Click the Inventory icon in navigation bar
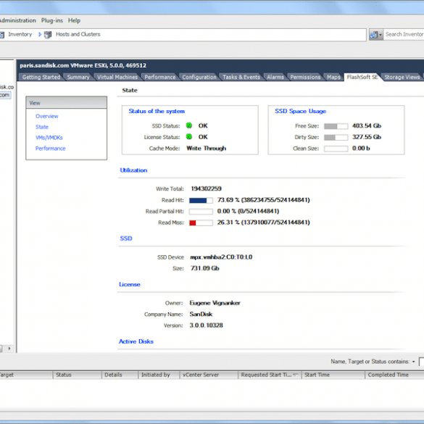424x424 pixels. coord(2,35)
